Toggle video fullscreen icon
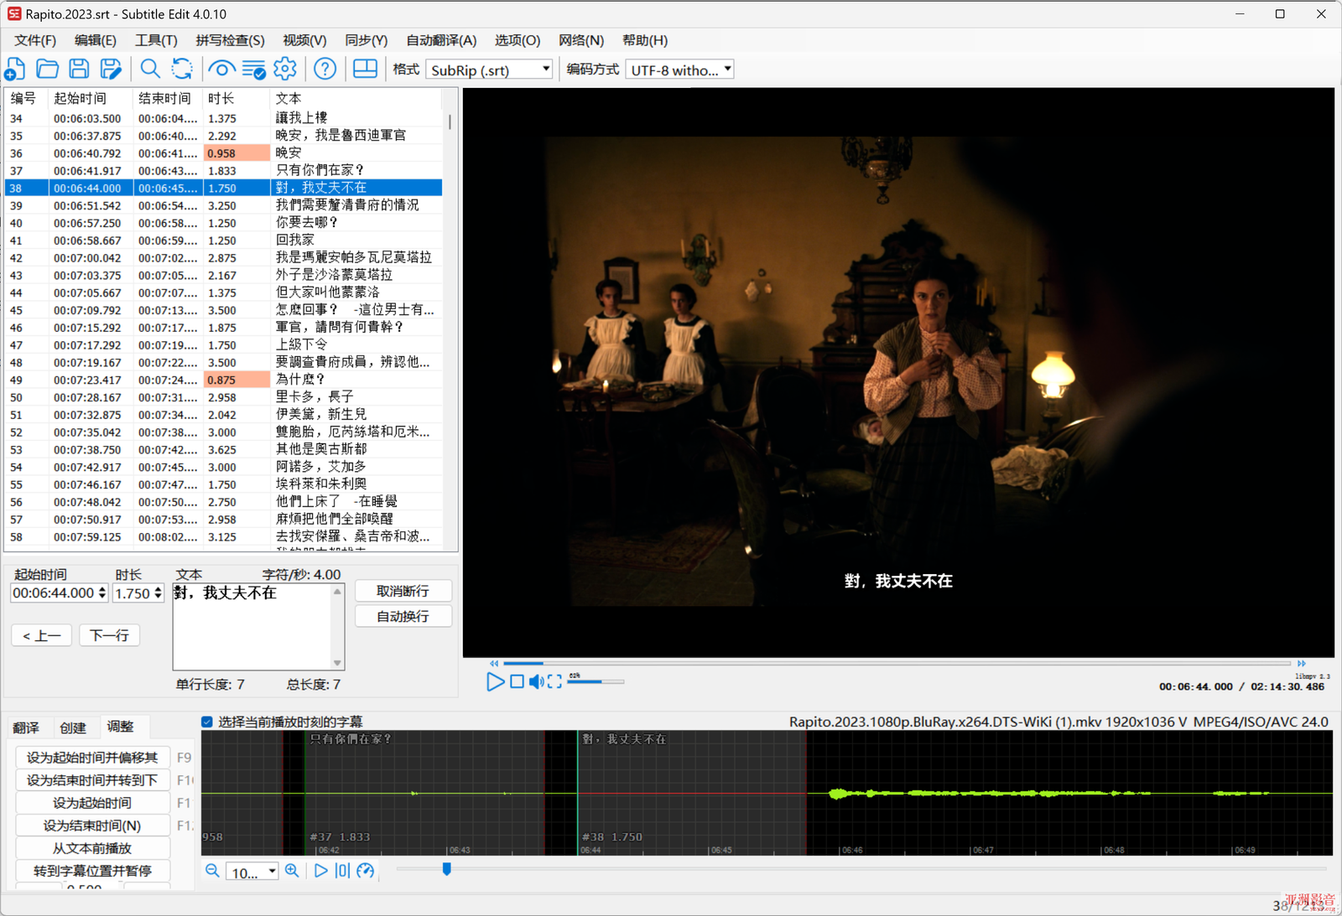 click(554, 682)
